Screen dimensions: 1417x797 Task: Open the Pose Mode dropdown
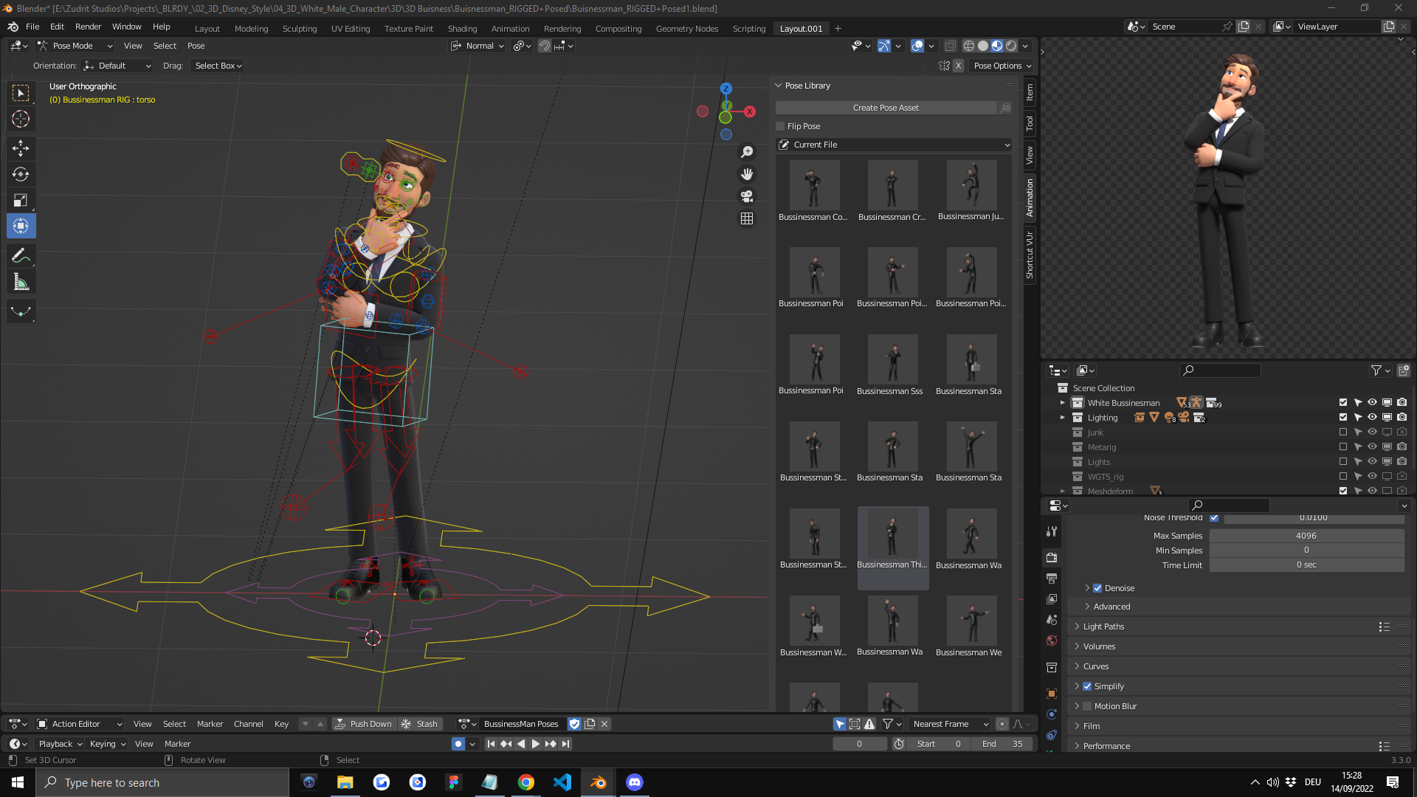(x=75, y=46)
